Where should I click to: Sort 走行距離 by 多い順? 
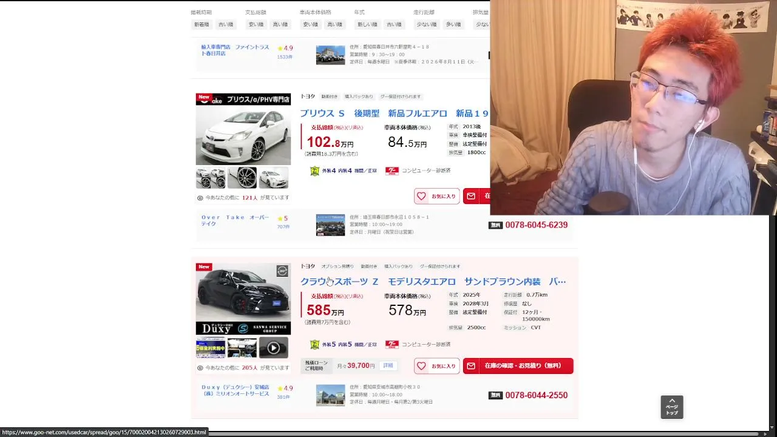tap(453, 24)
